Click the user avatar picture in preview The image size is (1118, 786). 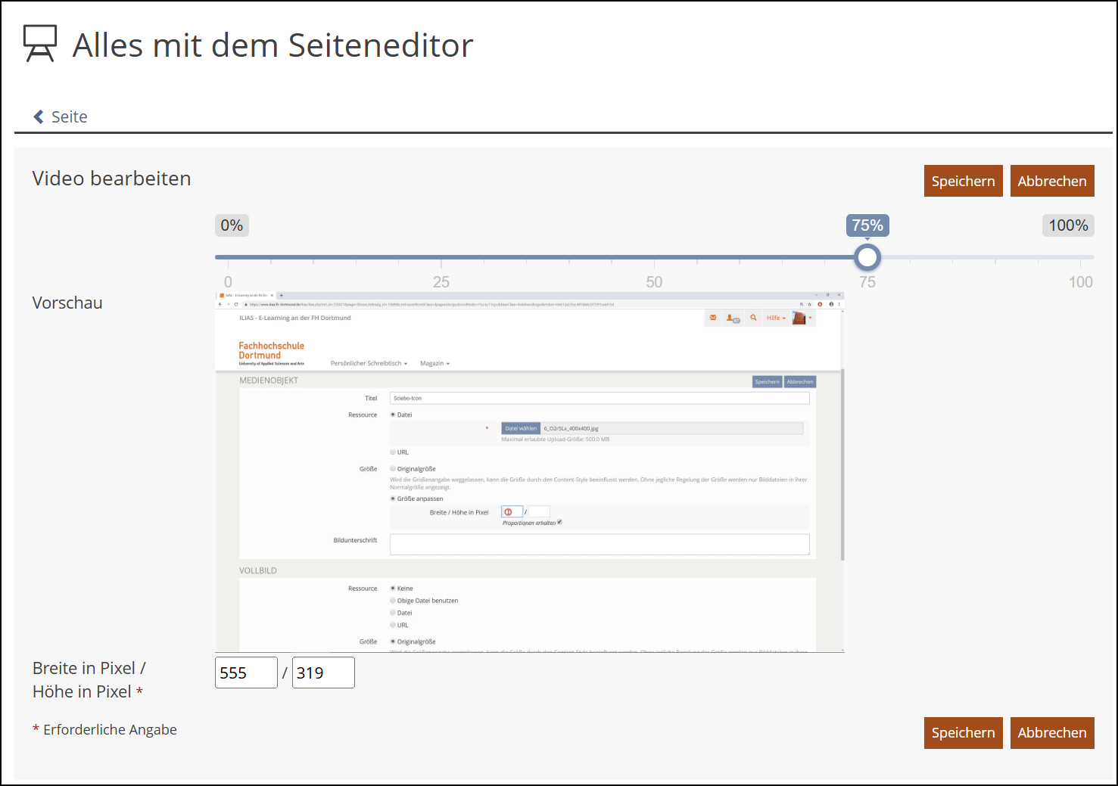(x=799, y=318)
